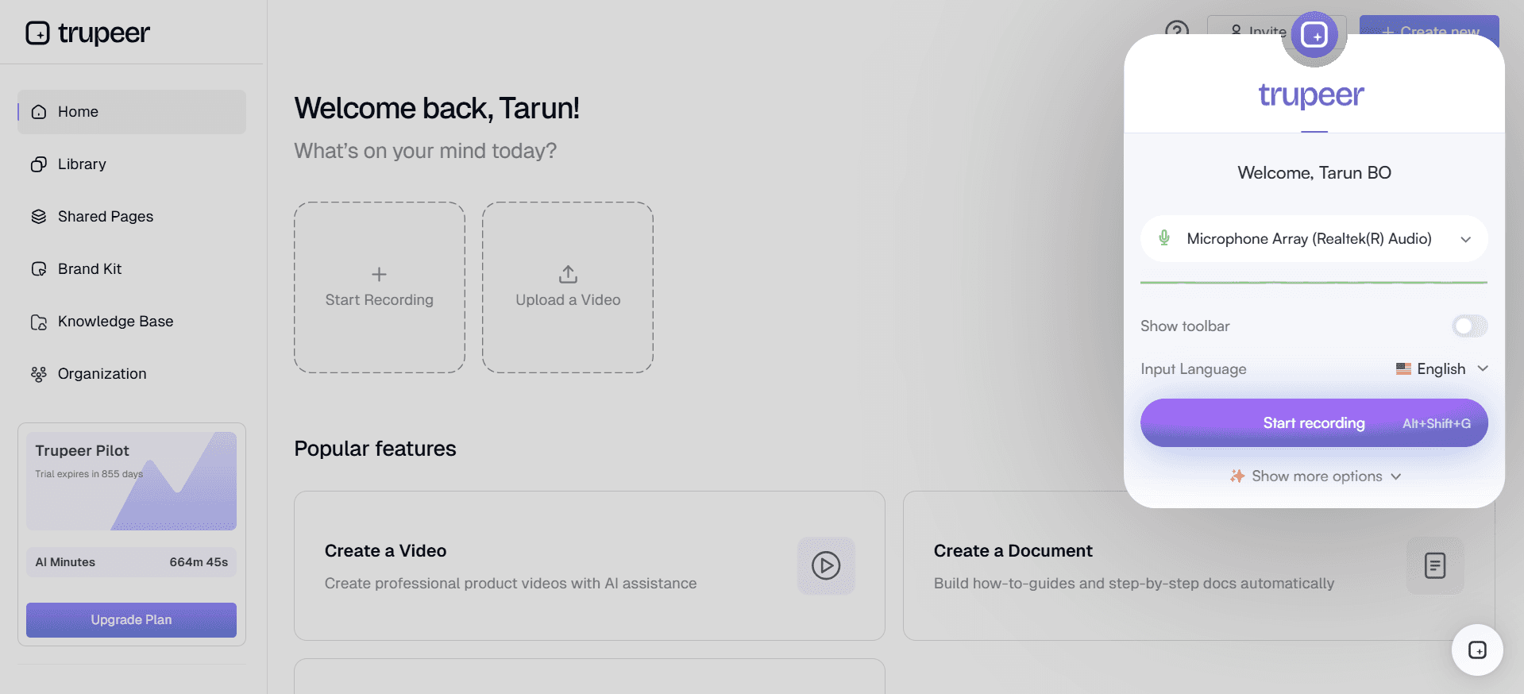
Task: Click the trupeer logo in the sidebar
Action: click(87, 33)
